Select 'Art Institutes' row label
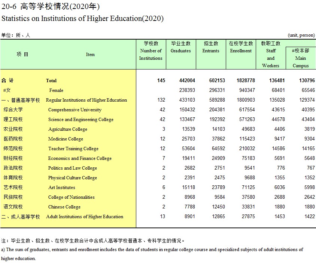Image resolution: width=316 pixels, height=263 pixels. pos(62,188)
